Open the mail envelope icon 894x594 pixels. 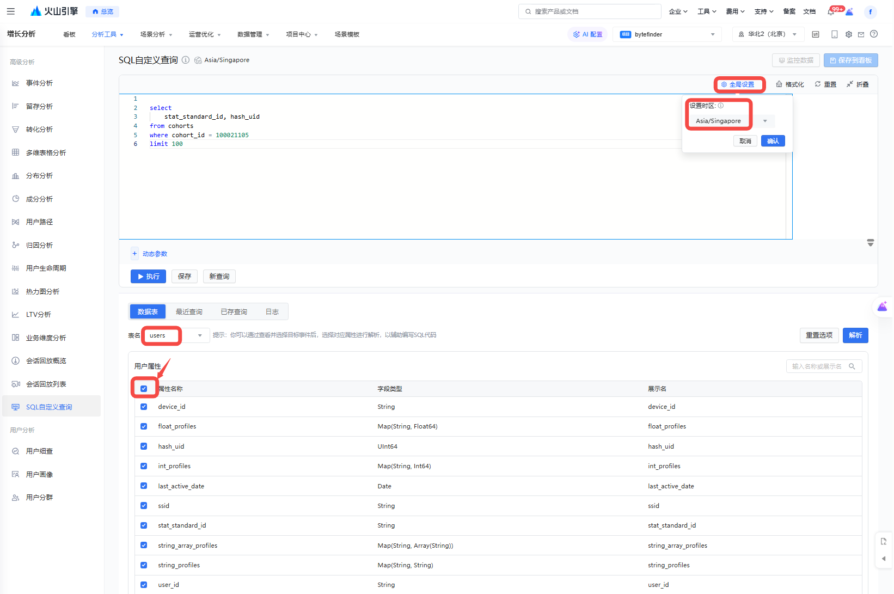[861, 34]
